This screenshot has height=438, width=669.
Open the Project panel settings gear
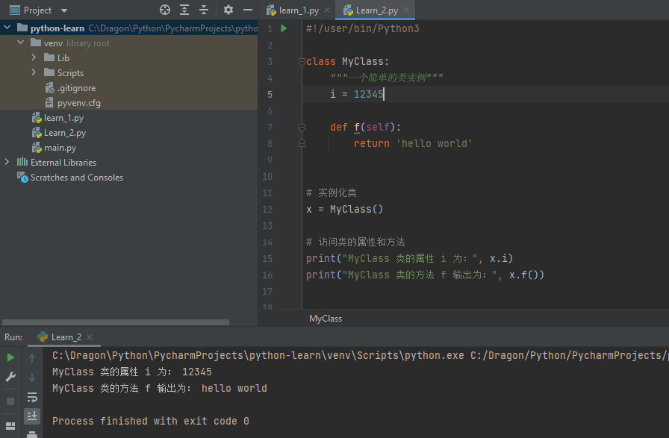(x=228, y=10)
